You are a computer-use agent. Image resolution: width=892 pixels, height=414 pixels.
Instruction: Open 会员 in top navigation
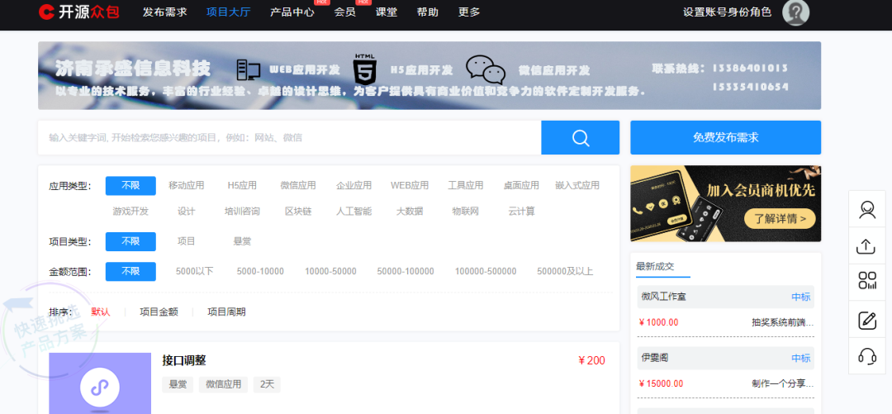point(344,12)
